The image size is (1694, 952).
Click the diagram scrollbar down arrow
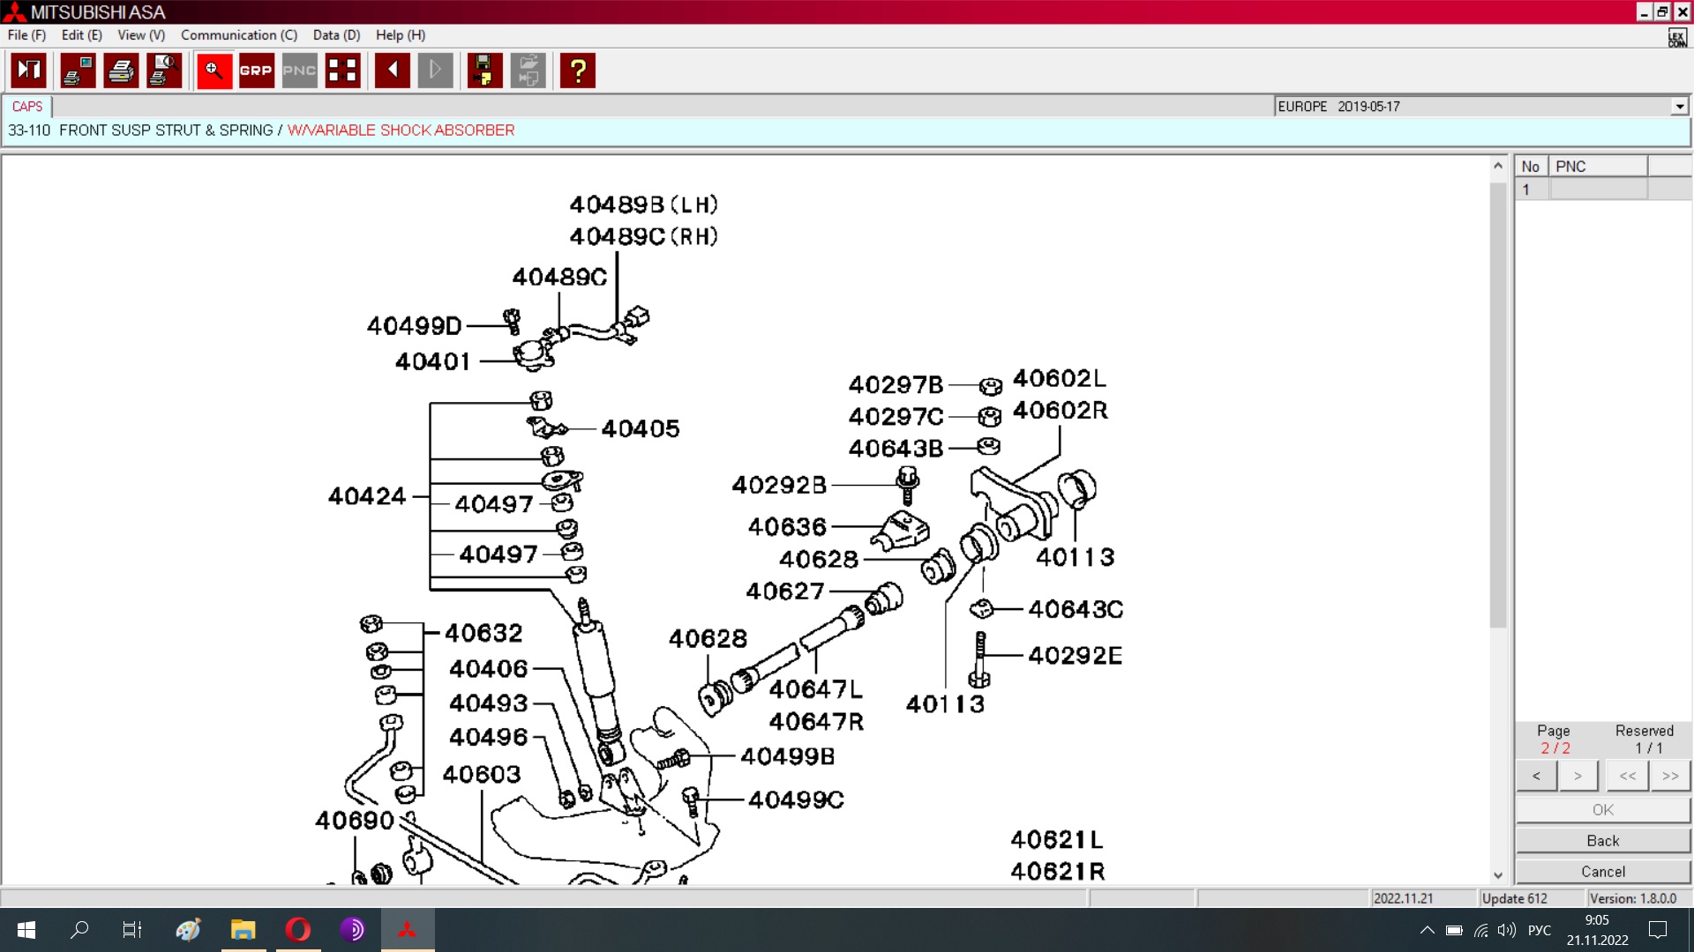click(1497, 875)
